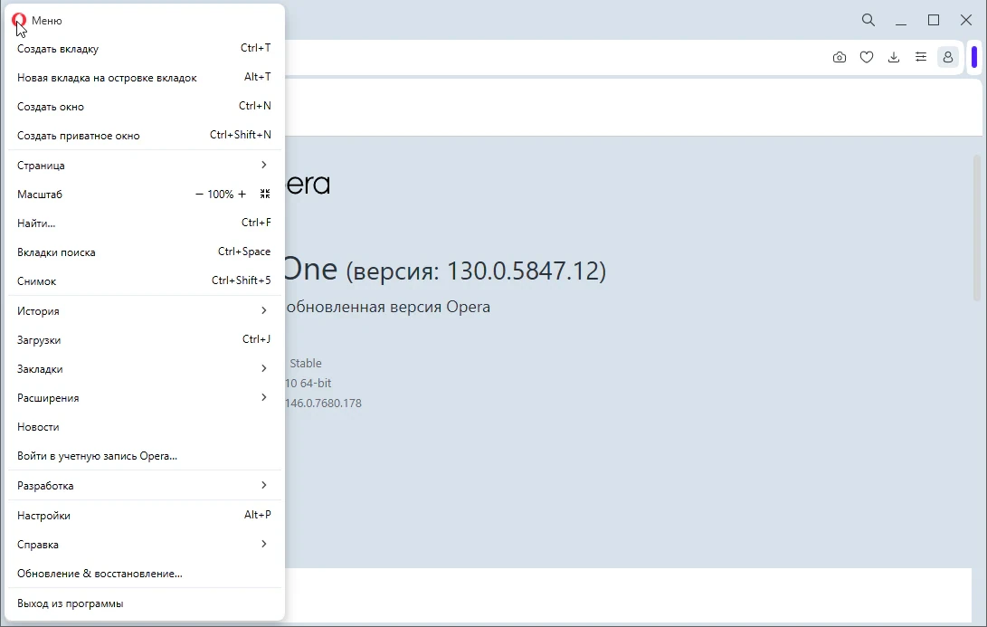Toggle fullscreen icon next to zoom controls
The image size is (987, 627).
(x=265, y=194)
